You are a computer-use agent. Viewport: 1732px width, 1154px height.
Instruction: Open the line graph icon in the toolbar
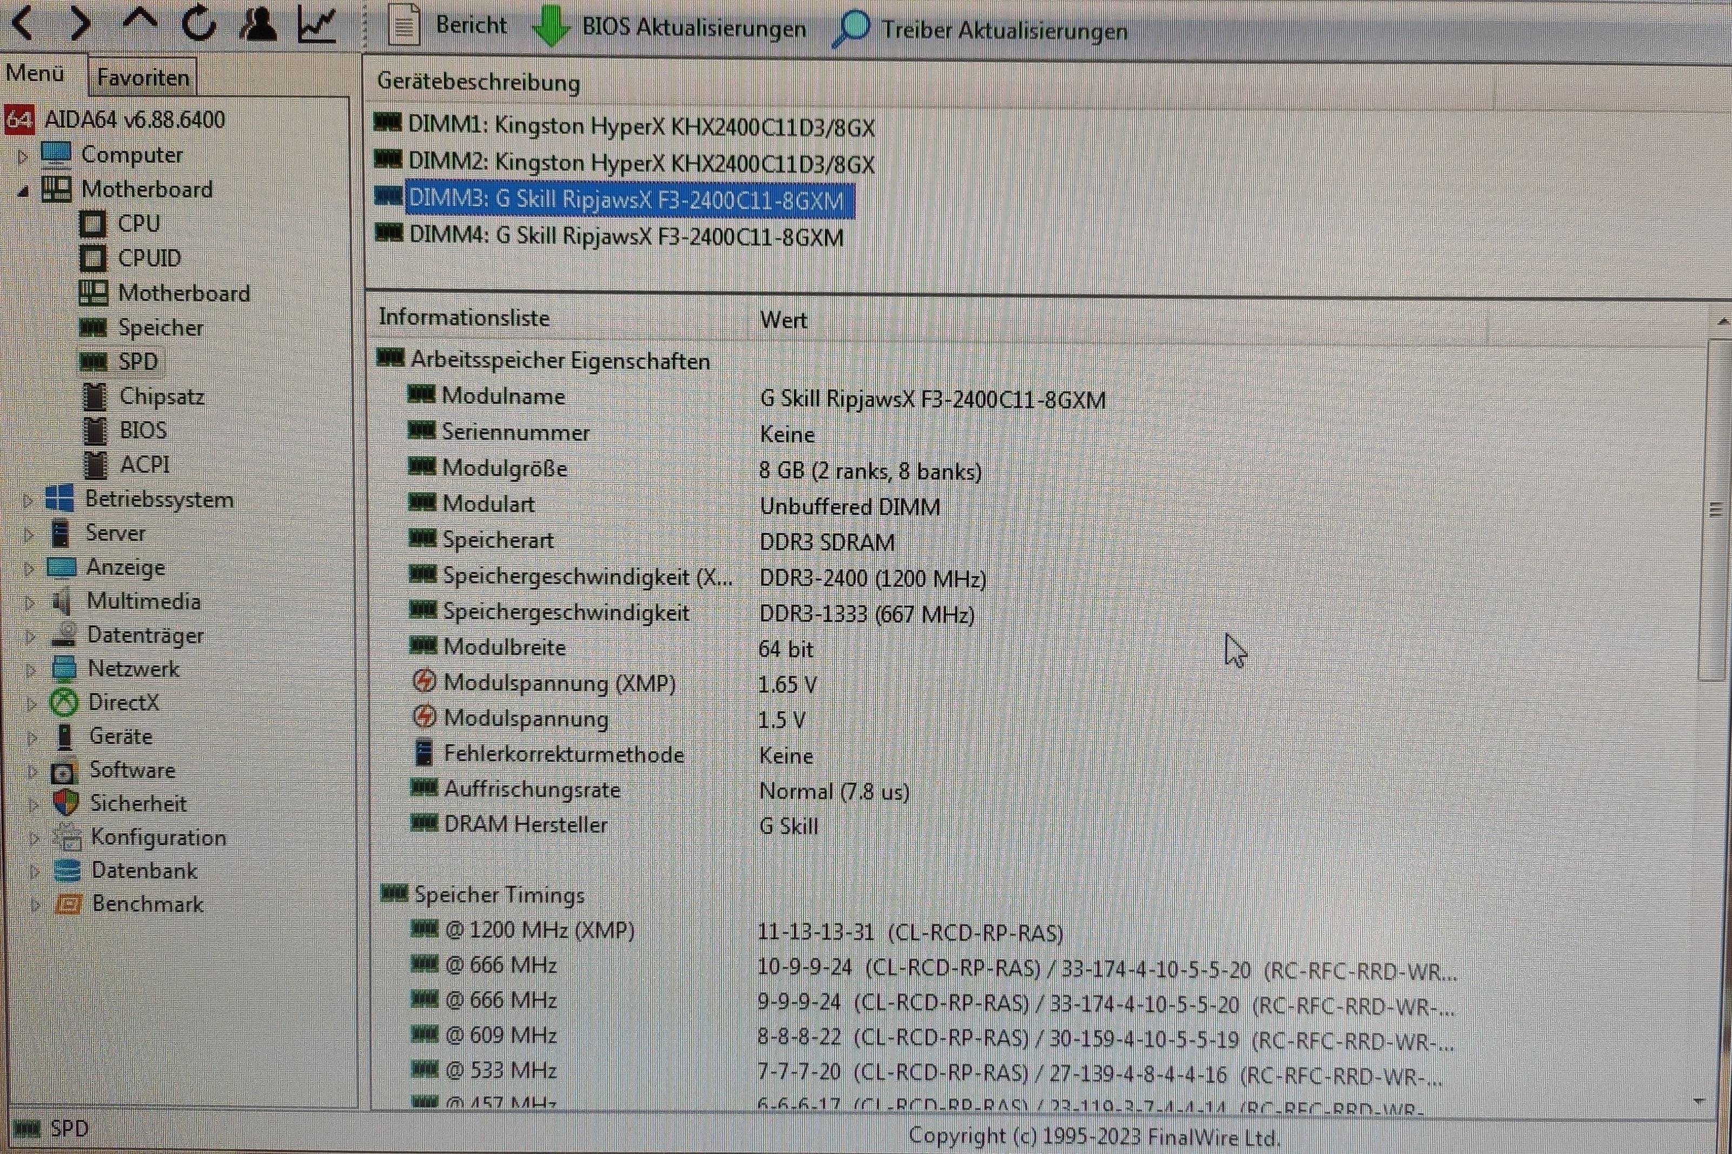[317, 24]
